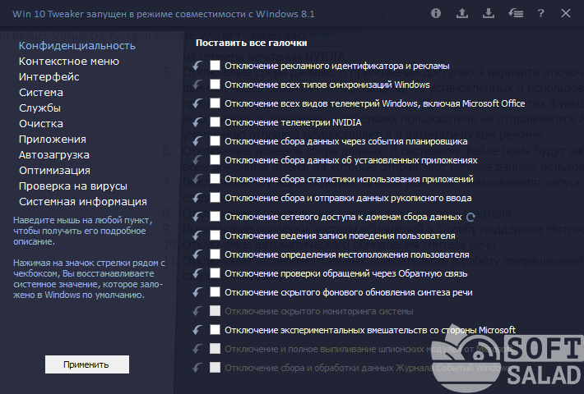Open the Контекстное меню section
The height and width of the screenshot is (394, 584).
(x=69, y=62)
